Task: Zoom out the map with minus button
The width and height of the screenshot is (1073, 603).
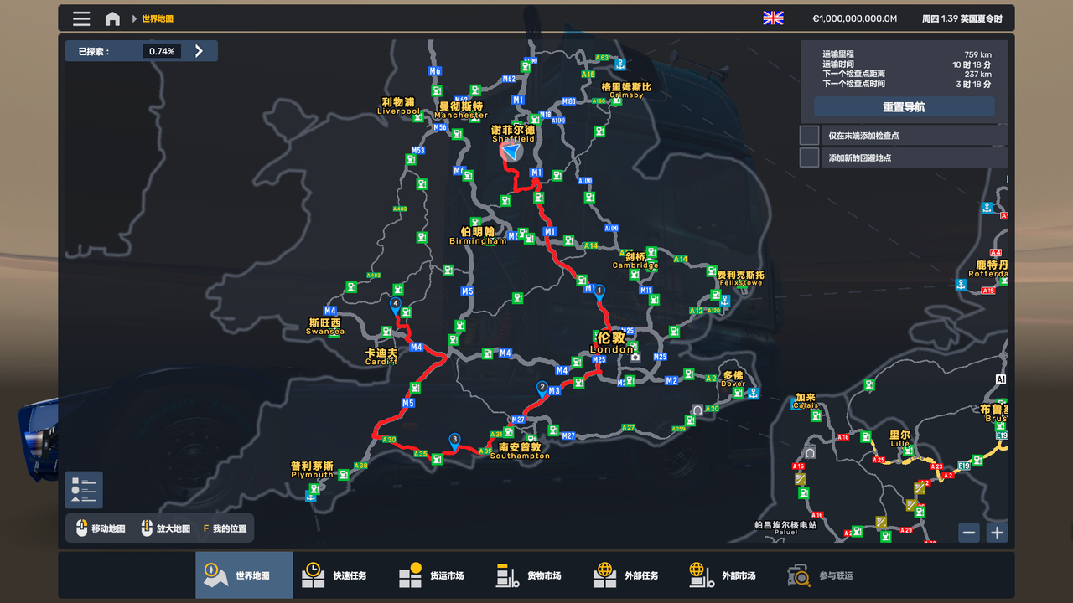Action: coord(969,533)
